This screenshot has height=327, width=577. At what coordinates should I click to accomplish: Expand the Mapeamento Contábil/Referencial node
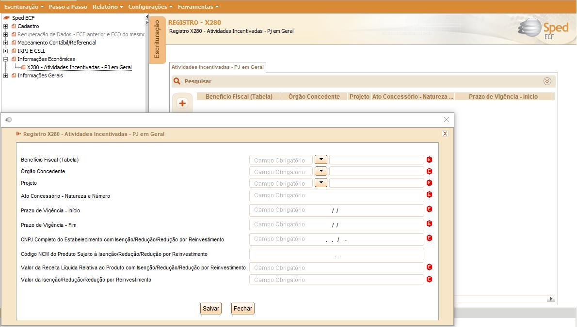point(5,43)
